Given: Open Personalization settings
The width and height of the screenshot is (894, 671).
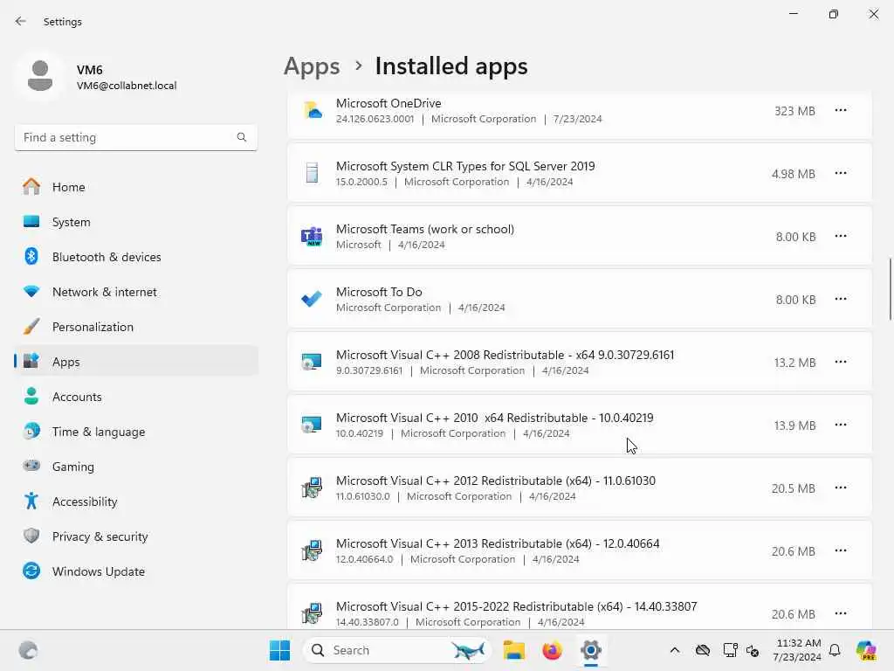Looking at the screenshot, I should point(135,327).
